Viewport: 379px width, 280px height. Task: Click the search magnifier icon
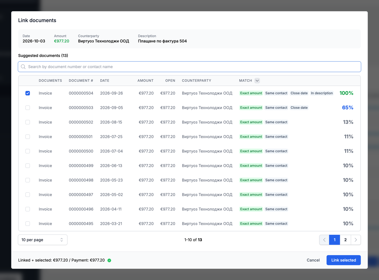point(23,67)
